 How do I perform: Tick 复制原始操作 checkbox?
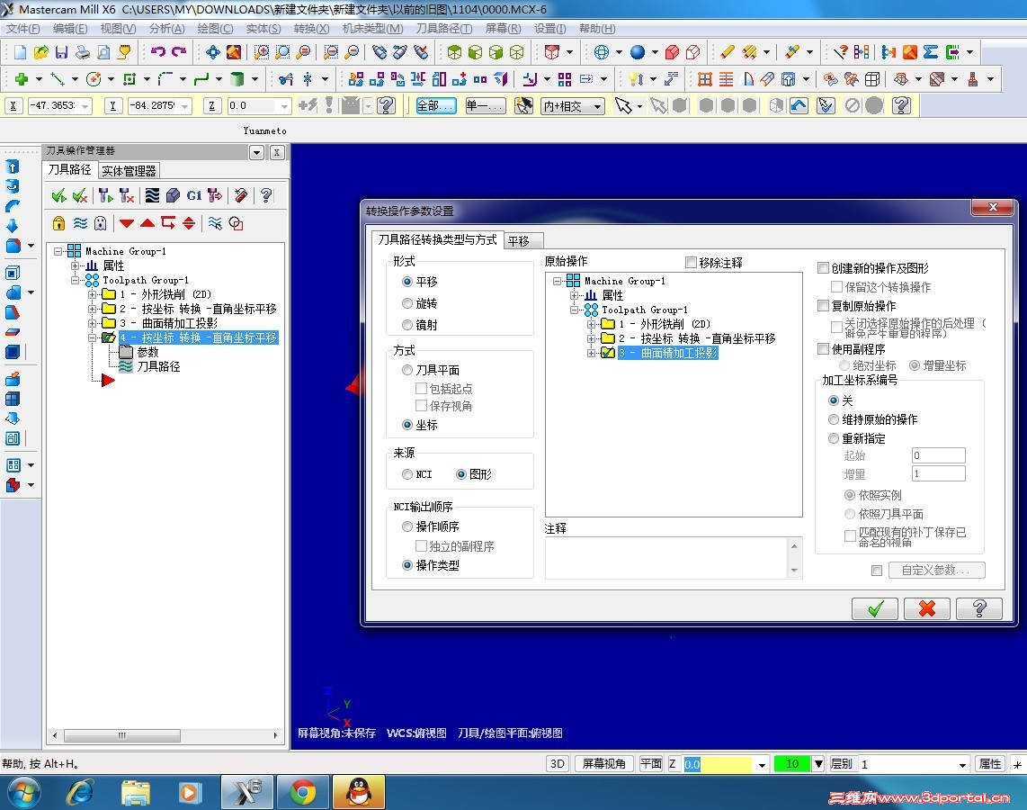pyautogui.click(x=823, y=305)
